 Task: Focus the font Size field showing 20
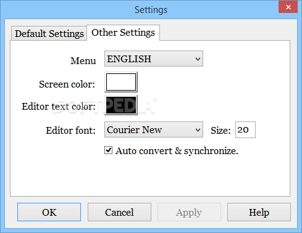(245, 129)
